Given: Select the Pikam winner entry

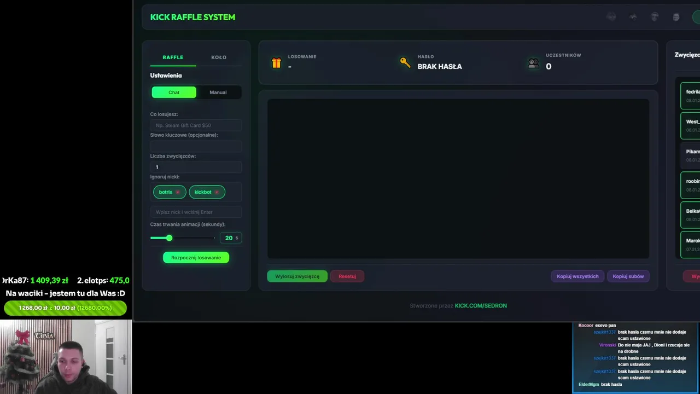Looking at the screenshot, I should (690, 155).
